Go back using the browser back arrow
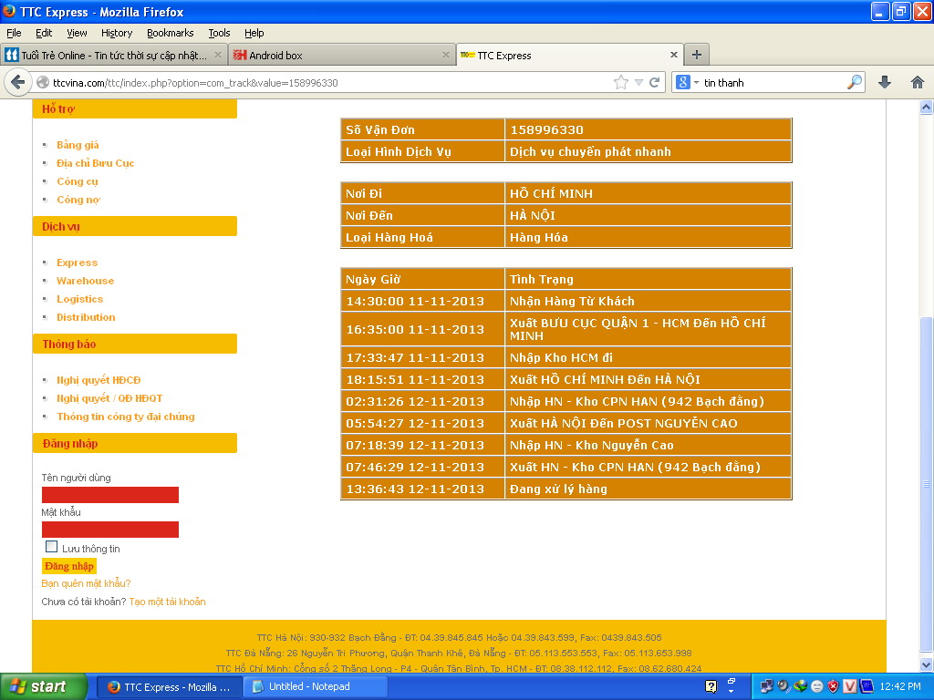 [18, 82]
